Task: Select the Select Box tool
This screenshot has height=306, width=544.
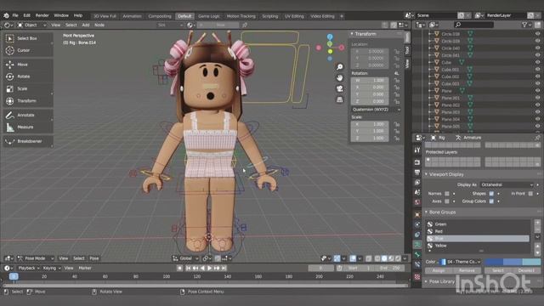Action: (x=28, y=38)
